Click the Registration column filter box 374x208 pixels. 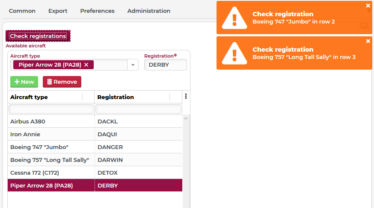tap(138, 109)
